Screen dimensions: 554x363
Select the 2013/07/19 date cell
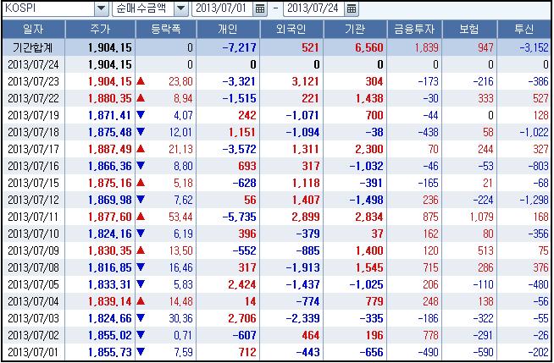[x=34, y=115]
